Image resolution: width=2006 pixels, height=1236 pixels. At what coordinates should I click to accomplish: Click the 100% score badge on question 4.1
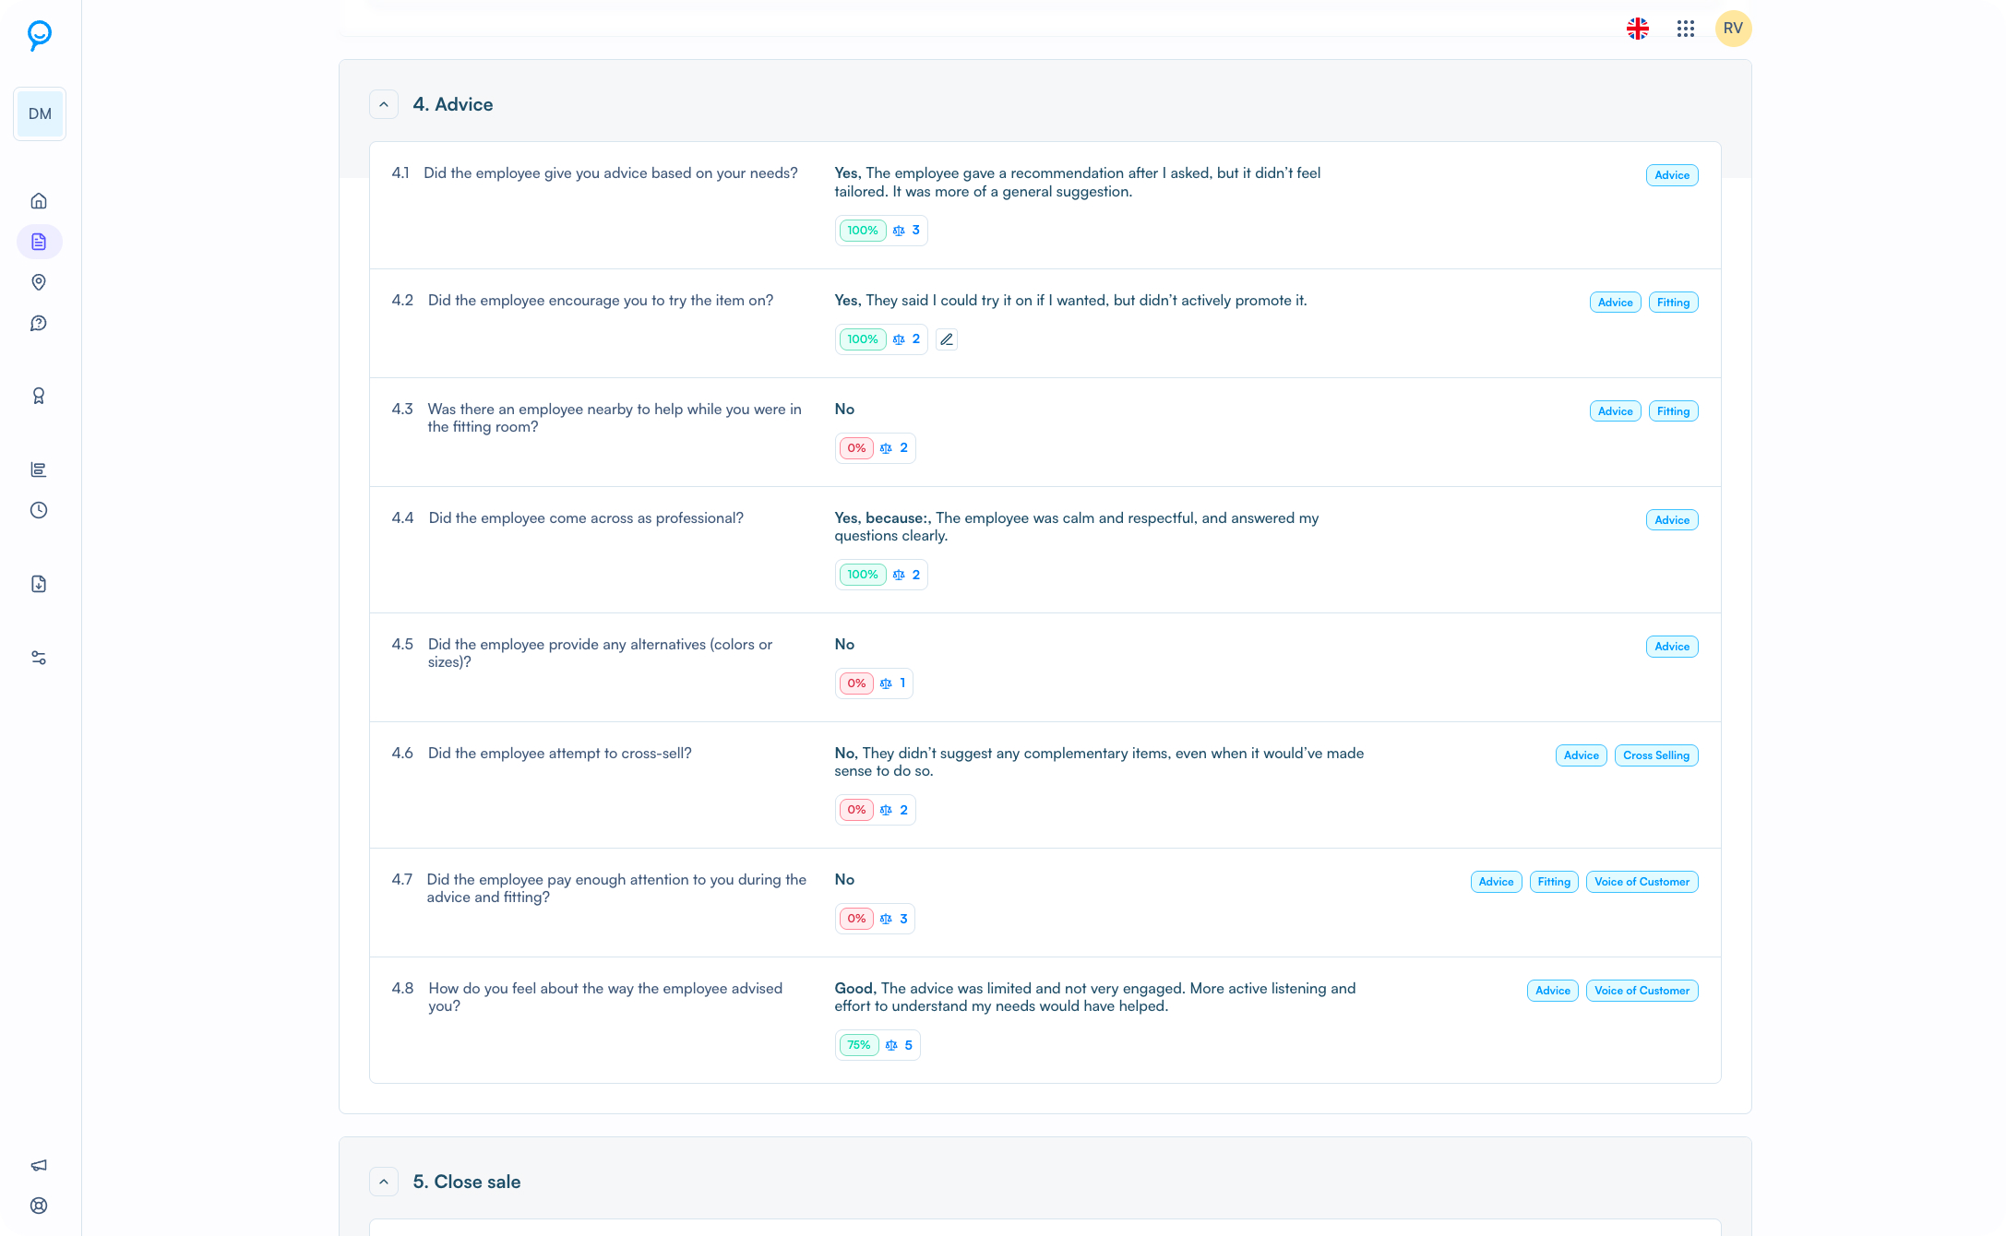[863, 231]
